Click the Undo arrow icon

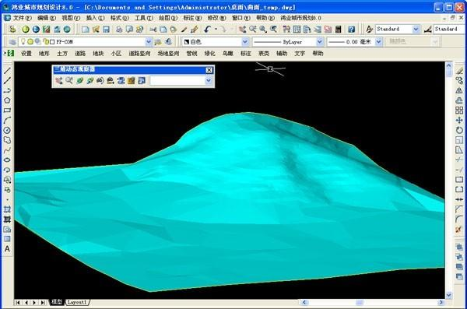click(208, 30)
